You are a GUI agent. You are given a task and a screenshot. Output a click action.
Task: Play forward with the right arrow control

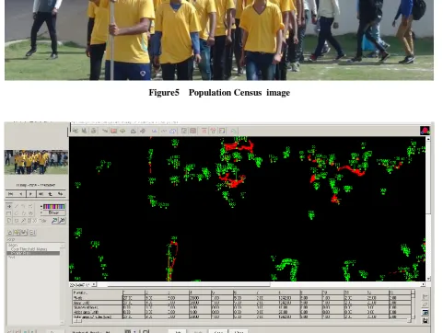point(30,194)
